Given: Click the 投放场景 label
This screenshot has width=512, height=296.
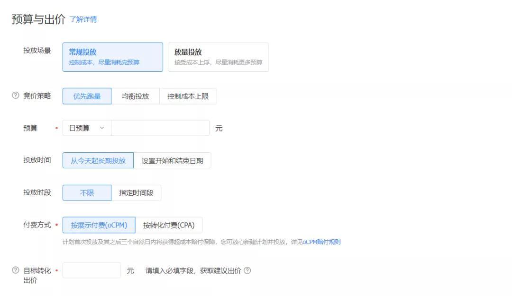Looking at the screenshot, I should pos(37,51).
